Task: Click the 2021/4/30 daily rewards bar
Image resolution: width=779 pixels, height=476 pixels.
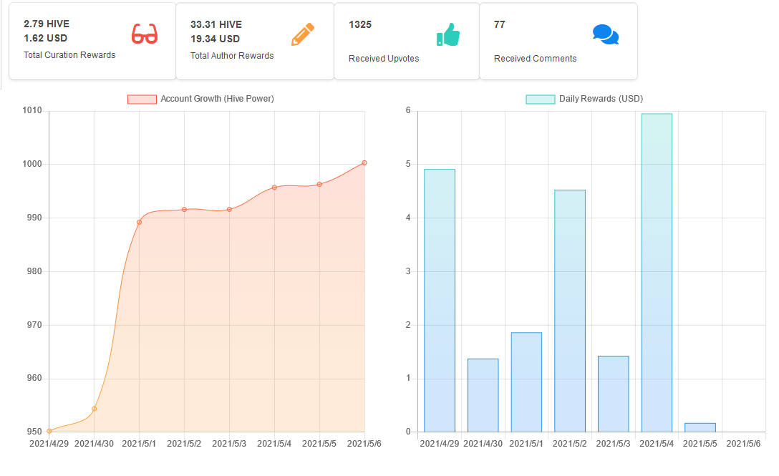Action: coord(483,396)
